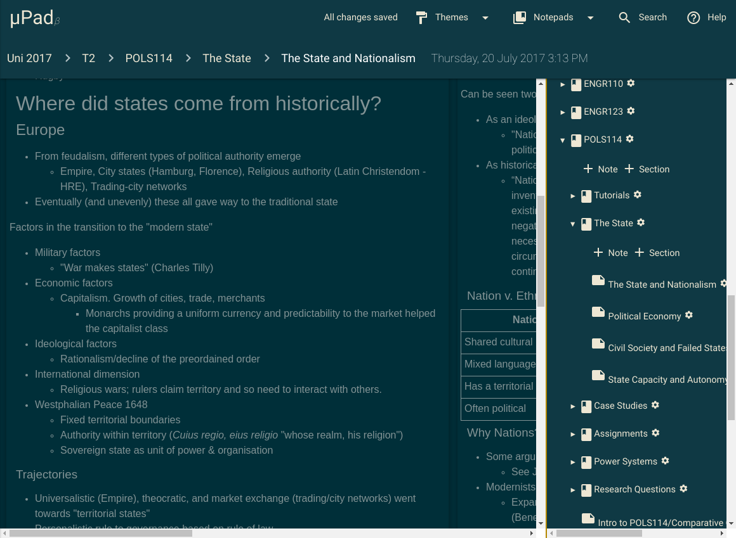Open settings gear for Tutorials section

(x=638, y=195)
